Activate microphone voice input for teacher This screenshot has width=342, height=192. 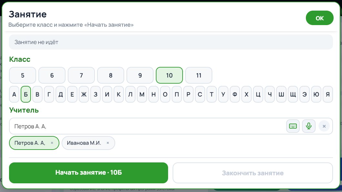pyautogui.click(x=309, y=126)
